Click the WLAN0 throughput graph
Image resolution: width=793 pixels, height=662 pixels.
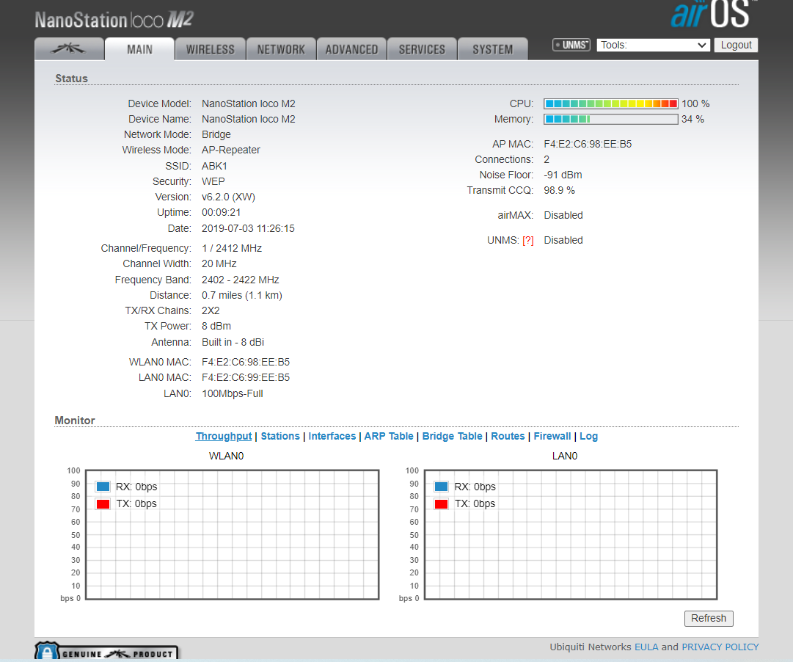point(232,534)
